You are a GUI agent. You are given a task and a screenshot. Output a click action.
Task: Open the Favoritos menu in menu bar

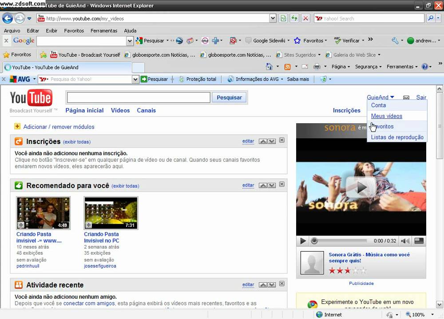74,31
